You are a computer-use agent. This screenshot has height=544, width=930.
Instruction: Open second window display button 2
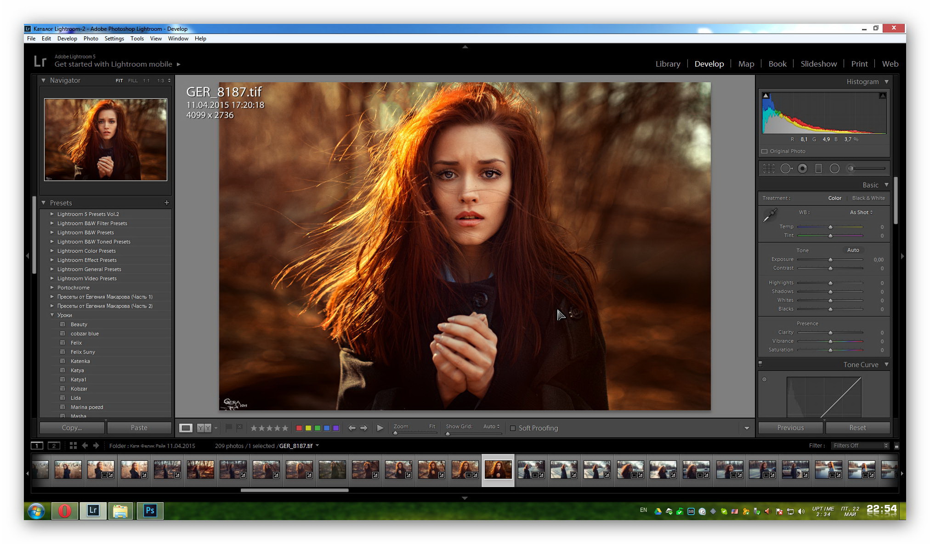(x=54, y=446)
